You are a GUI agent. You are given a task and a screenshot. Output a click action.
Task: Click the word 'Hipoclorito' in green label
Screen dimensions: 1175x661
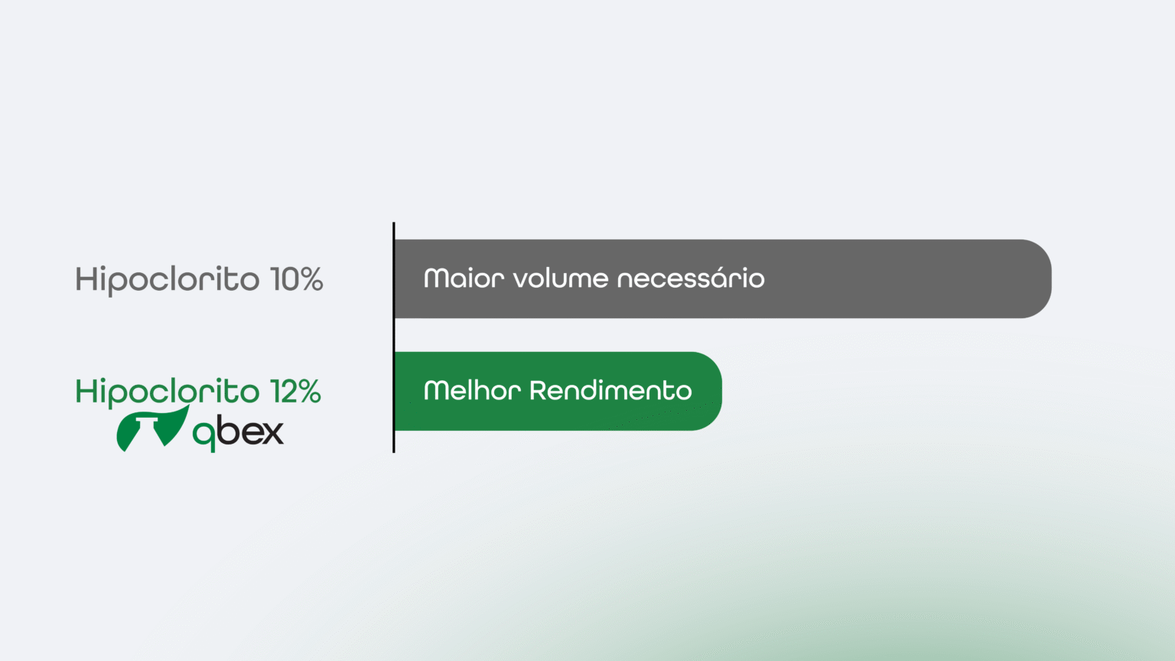pos(168,392)
